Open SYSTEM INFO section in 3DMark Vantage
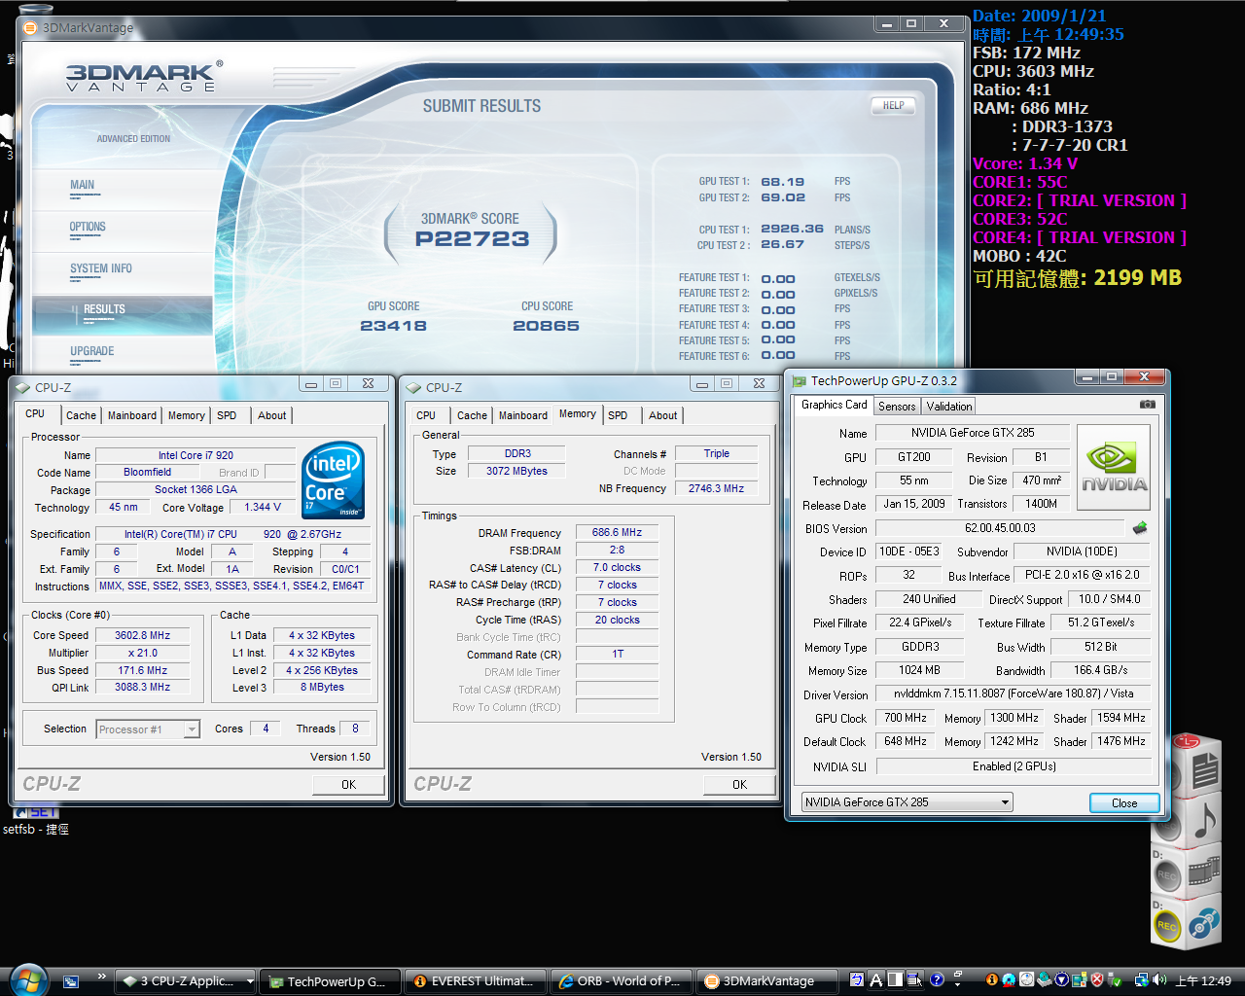The image size is (1245, 996). (101, 268)
